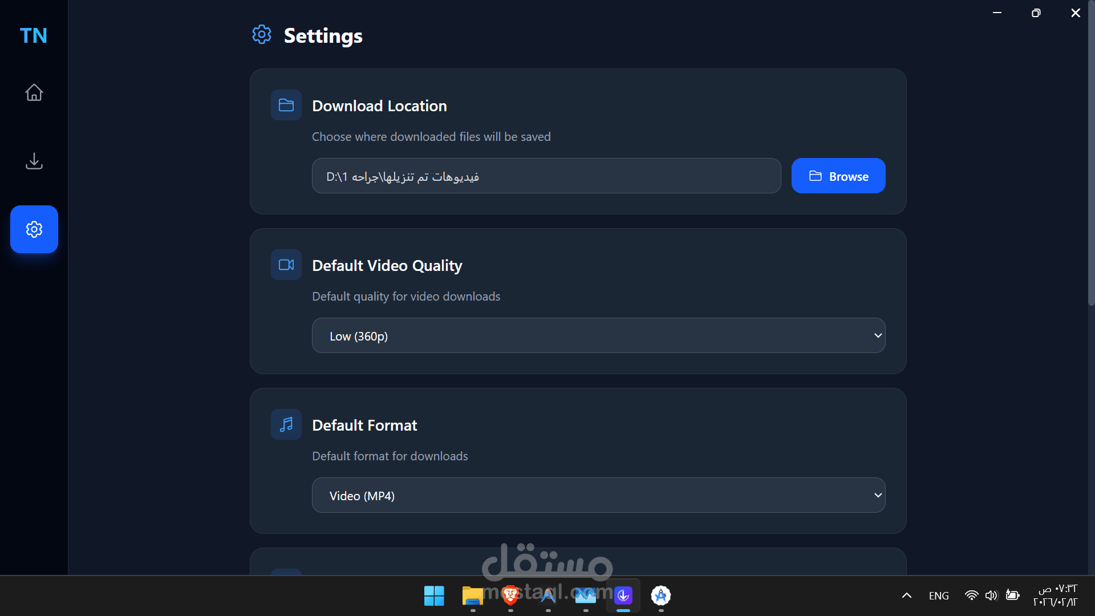The width and height of the screenshot is (1095, 616).
Task: Expand the Video (MP4) format dropdown
Action: [598, 496]
